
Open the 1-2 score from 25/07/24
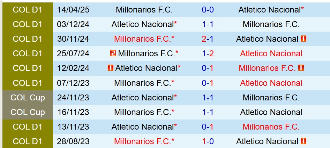click(x=208, y=54)
